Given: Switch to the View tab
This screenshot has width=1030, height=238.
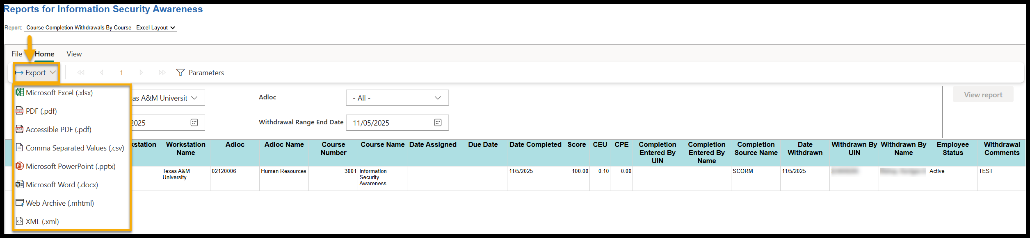Looking at the screenshot, I should pos(74,54).
